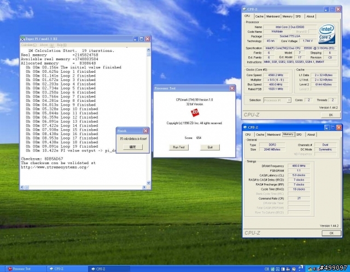
Task: Click the Specification text field
Action: pyautogui.click(x=300, y=48)
